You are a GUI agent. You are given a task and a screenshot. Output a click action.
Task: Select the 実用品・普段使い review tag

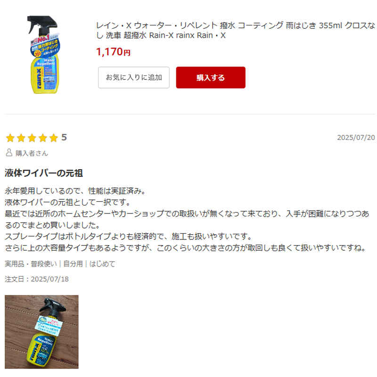[x=31, y=264]
